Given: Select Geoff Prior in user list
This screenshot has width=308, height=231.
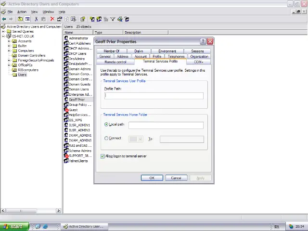Looking at the screenshot, I should pyautogui.click(x=77, y=100).
